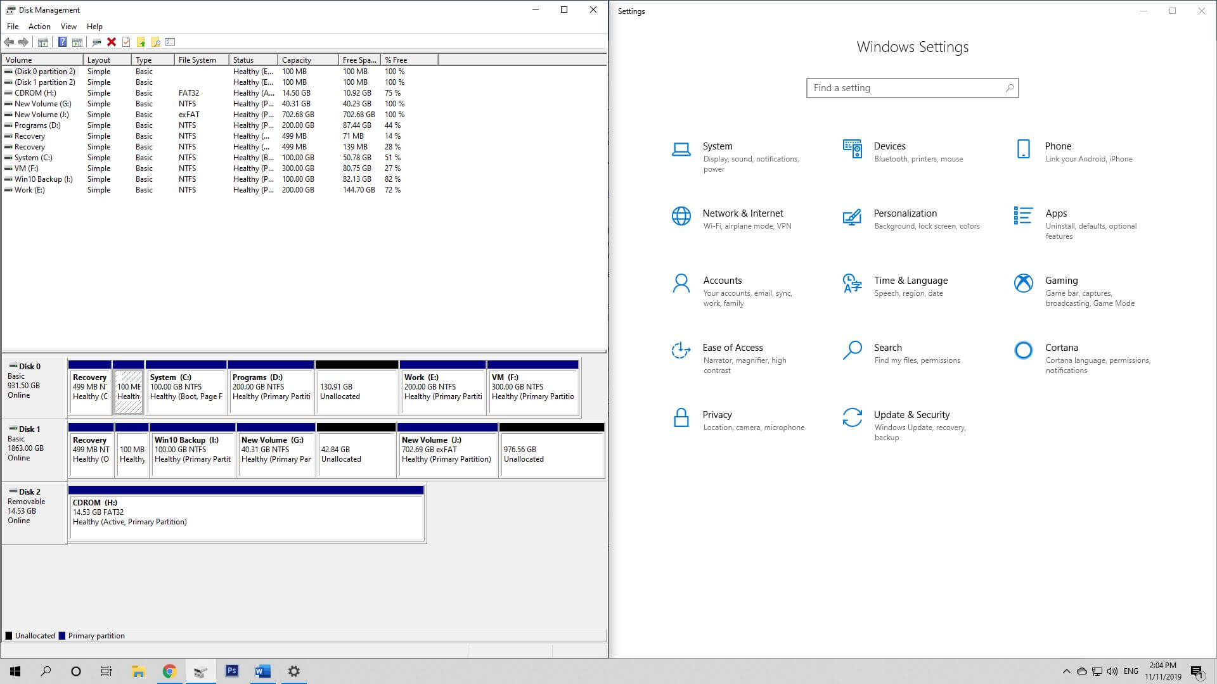Show hidden system tray icons
The width and height of the screenshot is (1217, 684).
pyautogui.click(x=1066, y=671)
